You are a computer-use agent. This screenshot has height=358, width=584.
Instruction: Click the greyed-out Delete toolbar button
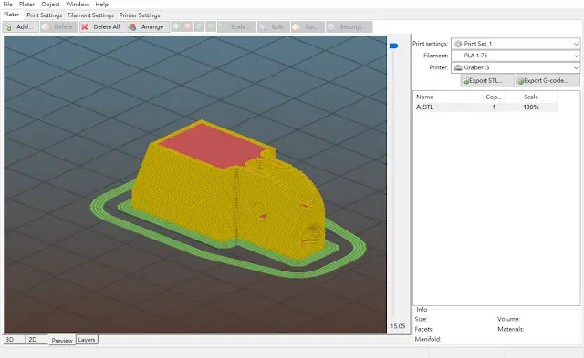(x=58, y=26)
